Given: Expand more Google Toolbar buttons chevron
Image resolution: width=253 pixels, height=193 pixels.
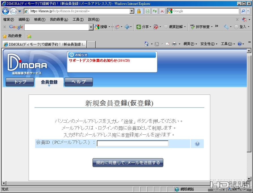Looking at the screenshot, I should [216, 26].
